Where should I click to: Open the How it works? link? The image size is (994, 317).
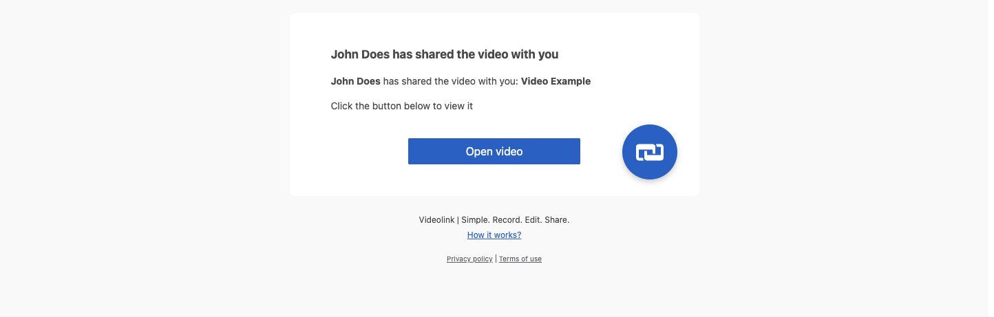coord(494,235)
